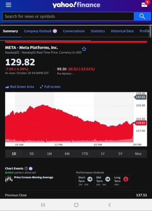The height and width of the screenshot is (211, 152).
Task: Add META to watchlist with star icon
Action: [84, 49]
